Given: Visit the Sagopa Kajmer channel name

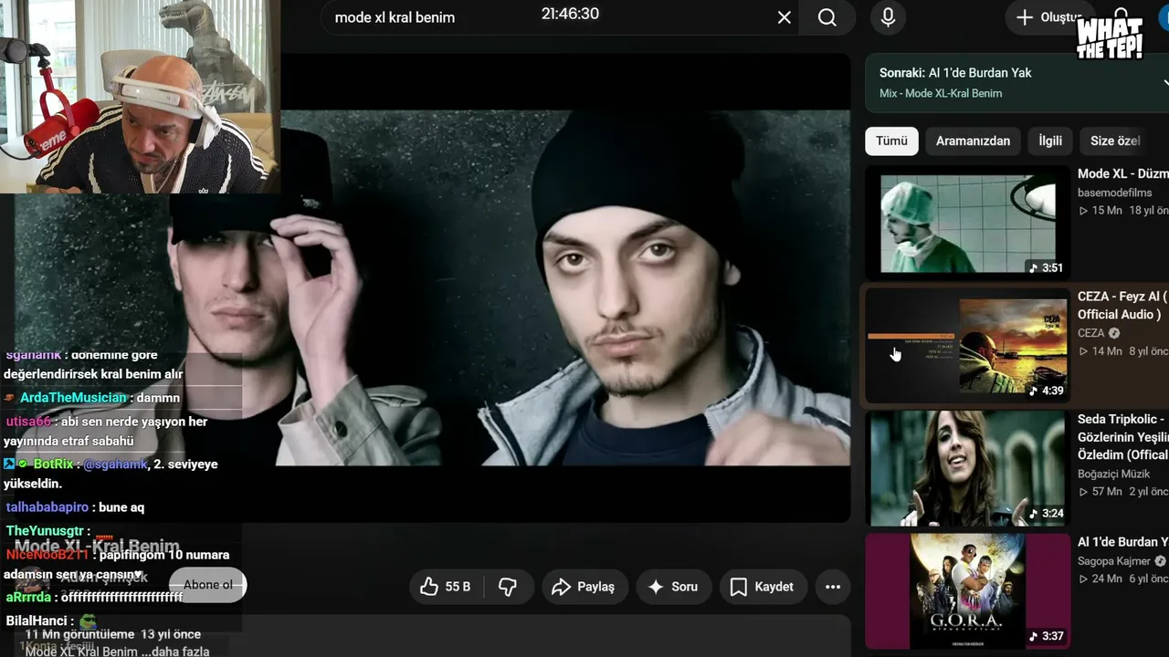Looking at the screenshot, I should pos(1114,561).
